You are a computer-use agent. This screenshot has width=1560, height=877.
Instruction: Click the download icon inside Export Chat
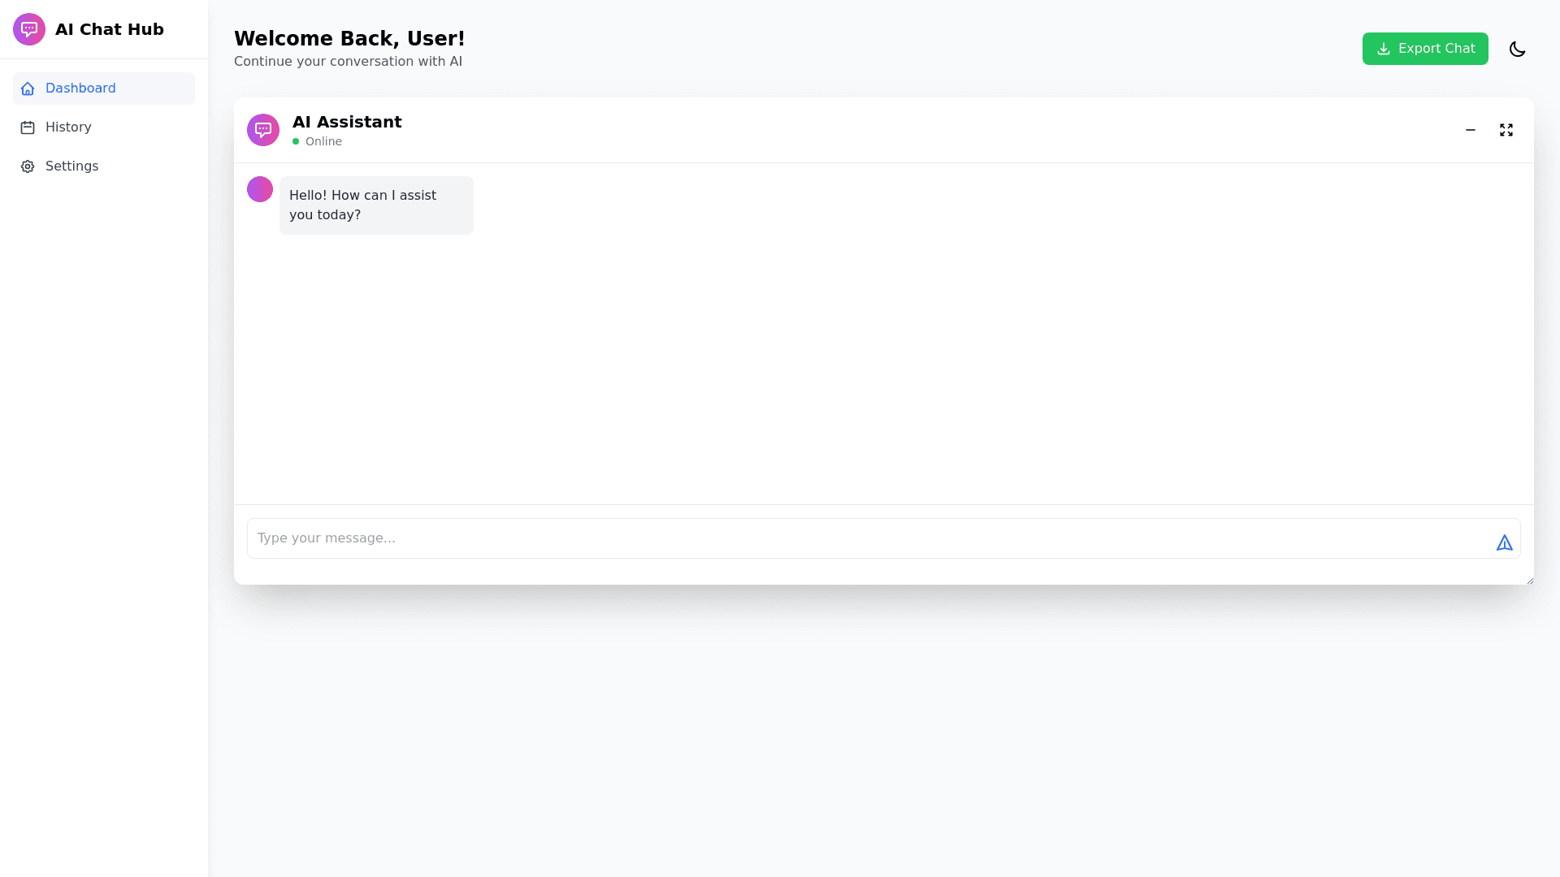[1383, 49]
